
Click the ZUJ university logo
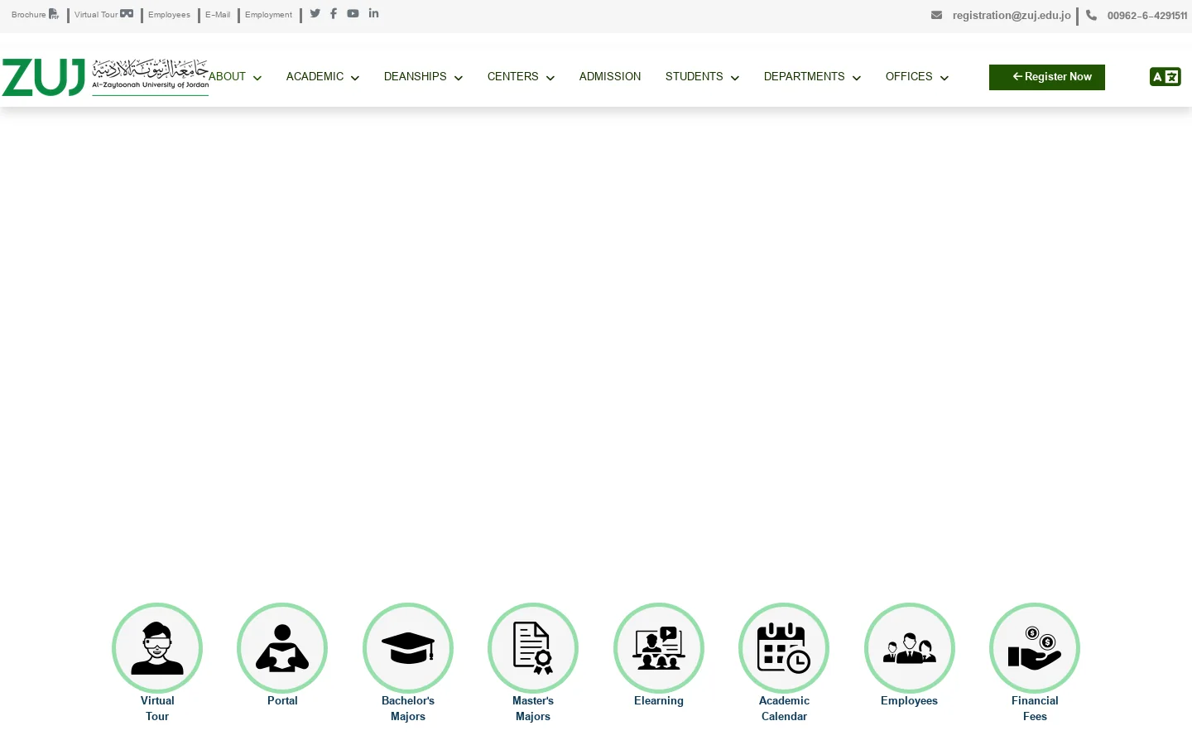[x=105, y=77]
